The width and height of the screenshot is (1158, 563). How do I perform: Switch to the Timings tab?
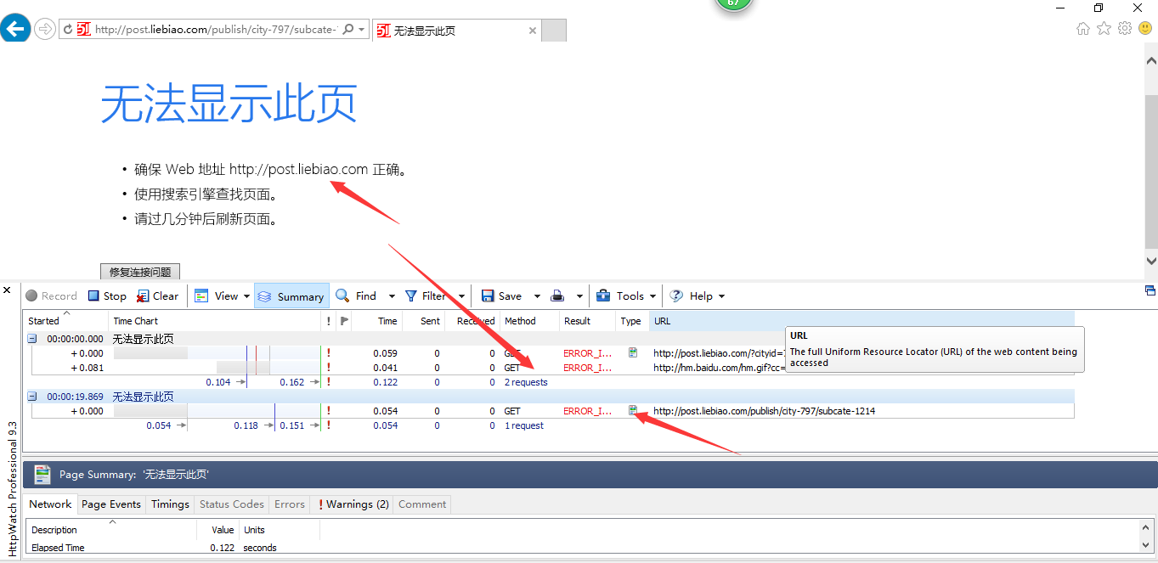click(x=170, y=504)
